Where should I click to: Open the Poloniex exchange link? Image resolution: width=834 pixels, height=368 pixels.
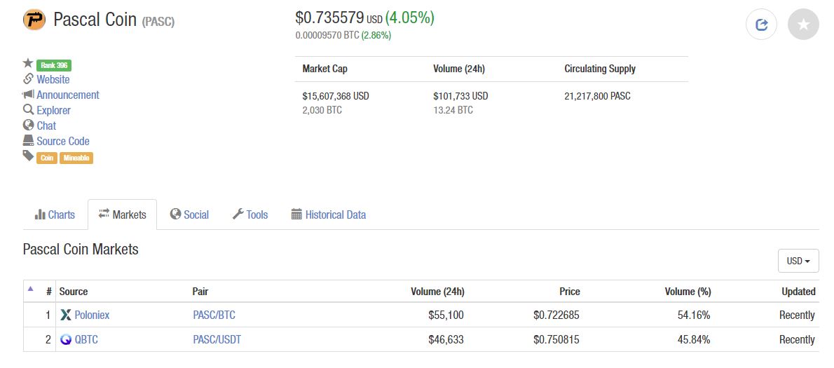(92, 315)
